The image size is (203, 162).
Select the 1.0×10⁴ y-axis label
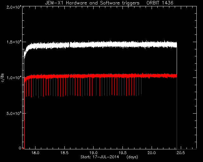[14, 78]
